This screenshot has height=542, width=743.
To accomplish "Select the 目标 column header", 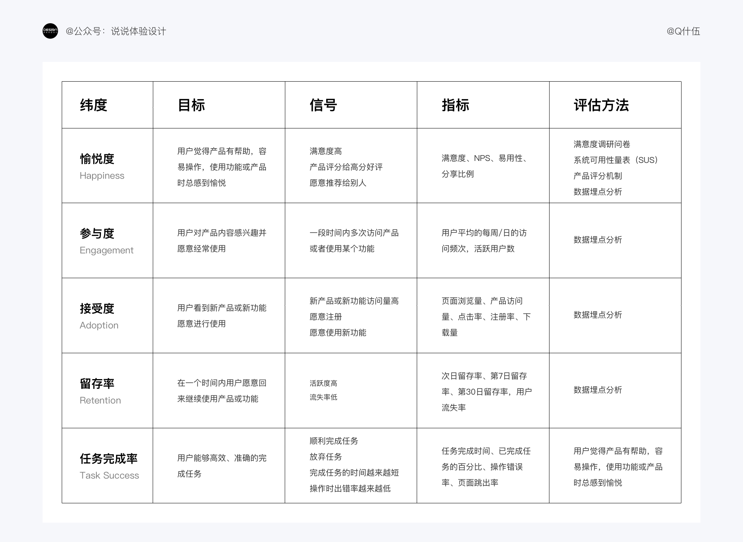I will 191,105.
